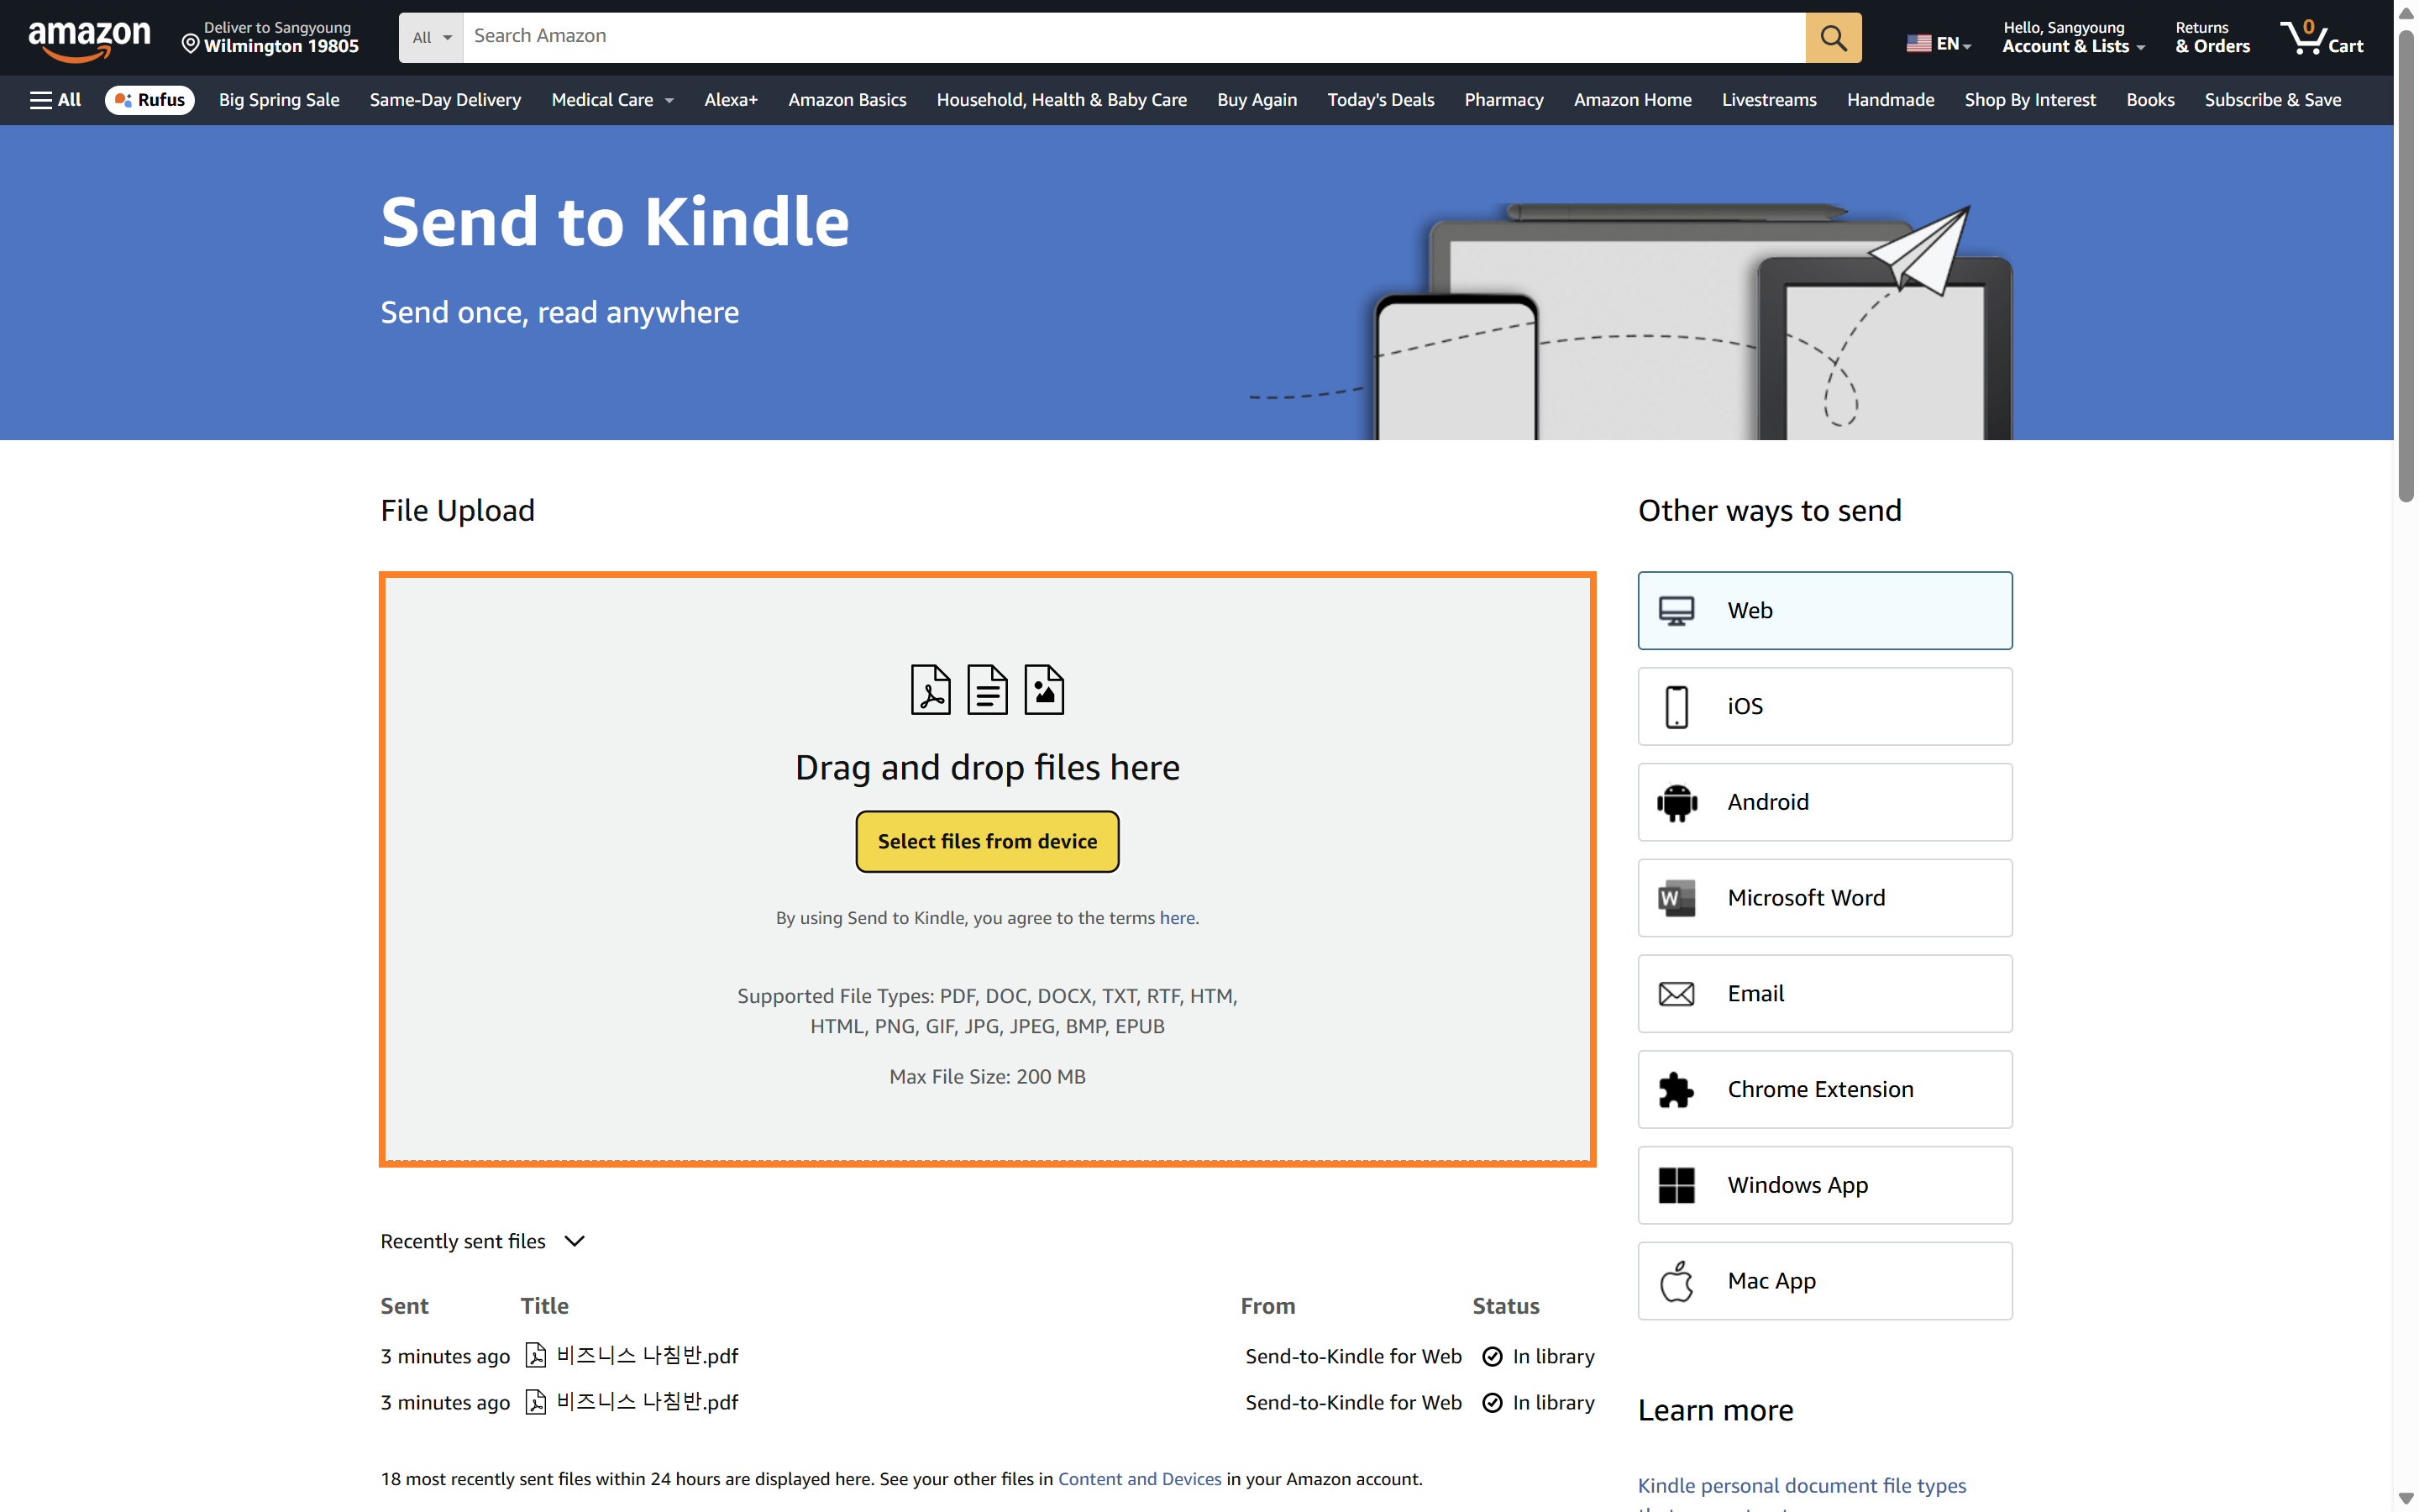Click the delivery location pin icon
This screenshot has width=2419, height=1512.
tap(190, 43)
